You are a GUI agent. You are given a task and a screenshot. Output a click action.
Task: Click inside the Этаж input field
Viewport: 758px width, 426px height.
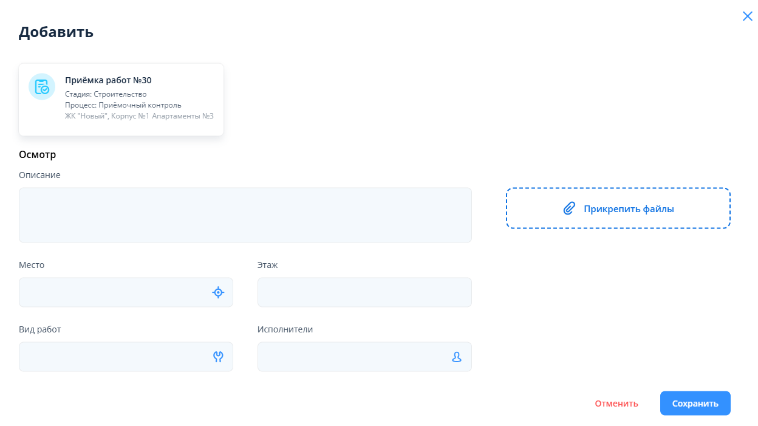(x=364, y=292)
